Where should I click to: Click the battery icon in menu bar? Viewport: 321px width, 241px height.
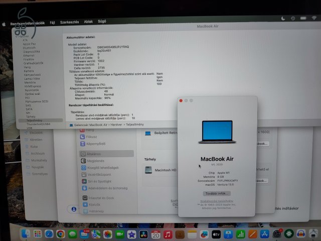tap(303, 18)
